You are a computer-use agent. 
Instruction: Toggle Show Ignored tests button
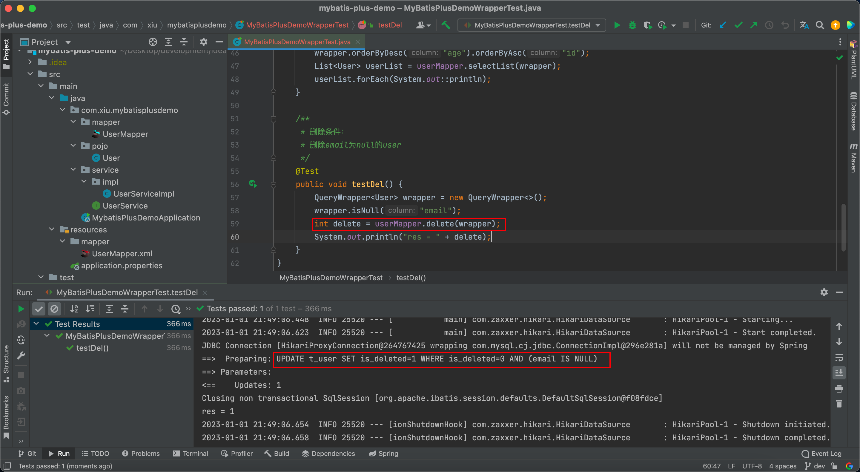pos(54,309)
